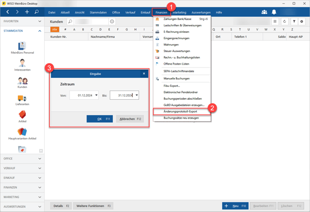Expand the Office sidebar section
Image resolution: width=310 pixels, height=212 pixels.
click(x=22, y=159)
